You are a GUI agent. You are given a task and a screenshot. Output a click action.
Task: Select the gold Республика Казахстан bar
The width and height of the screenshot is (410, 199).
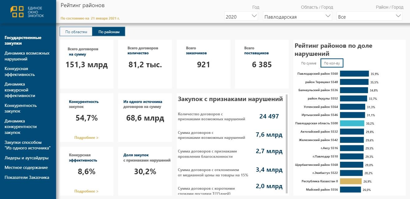(x=351, y=181)
